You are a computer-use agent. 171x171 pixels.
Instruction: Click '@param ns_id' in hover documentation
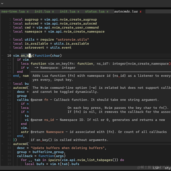coord(42,120)
